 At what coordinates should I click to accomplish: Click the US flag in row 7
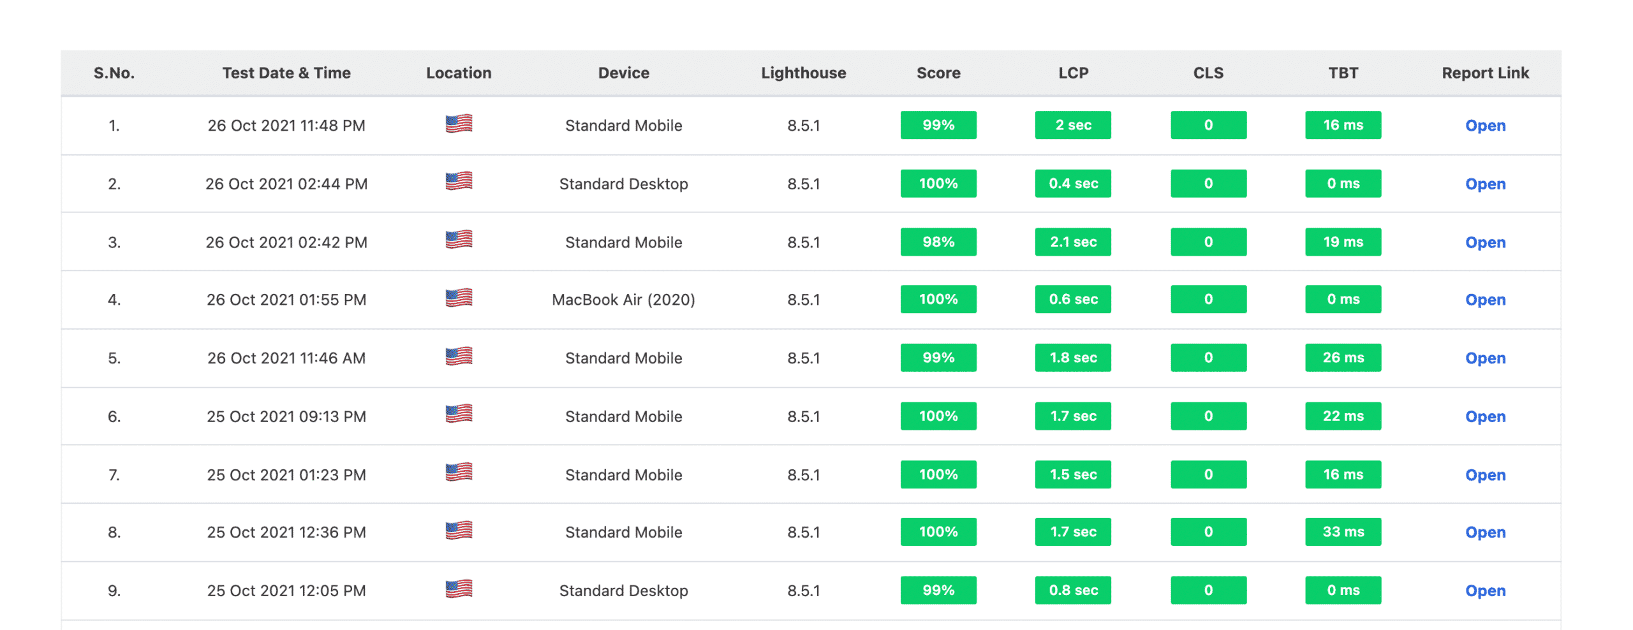(459, 472)
